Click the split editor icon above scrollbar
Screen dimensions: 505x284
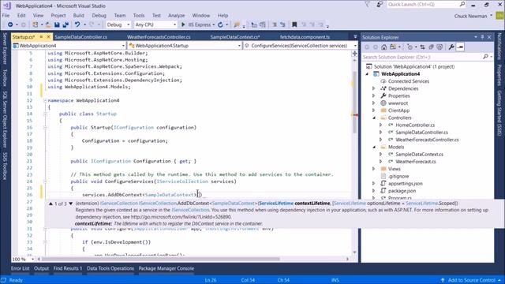(354, 53)
